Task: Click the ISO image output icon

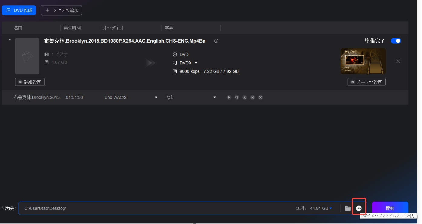Action: pos(359,208)
